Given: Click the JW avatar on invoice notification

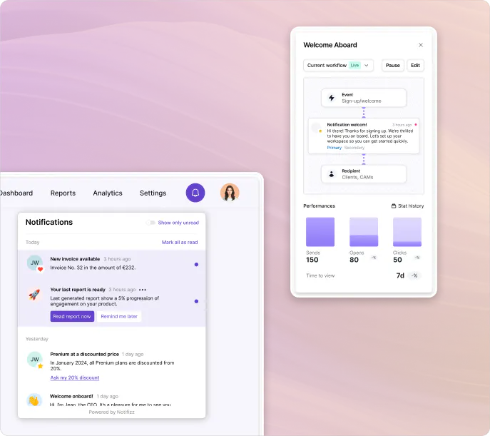Looking at the screenshot, I should click(x=35, y=263).
